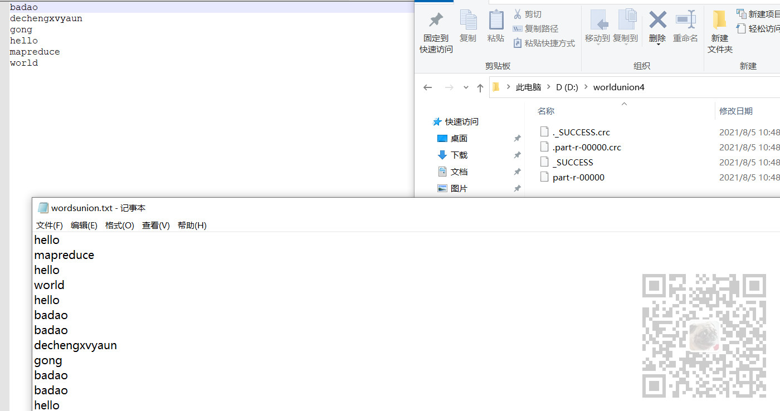Click 'mapreduce' in top-left editor
The image size is (780, 411).
pos(35,52)
